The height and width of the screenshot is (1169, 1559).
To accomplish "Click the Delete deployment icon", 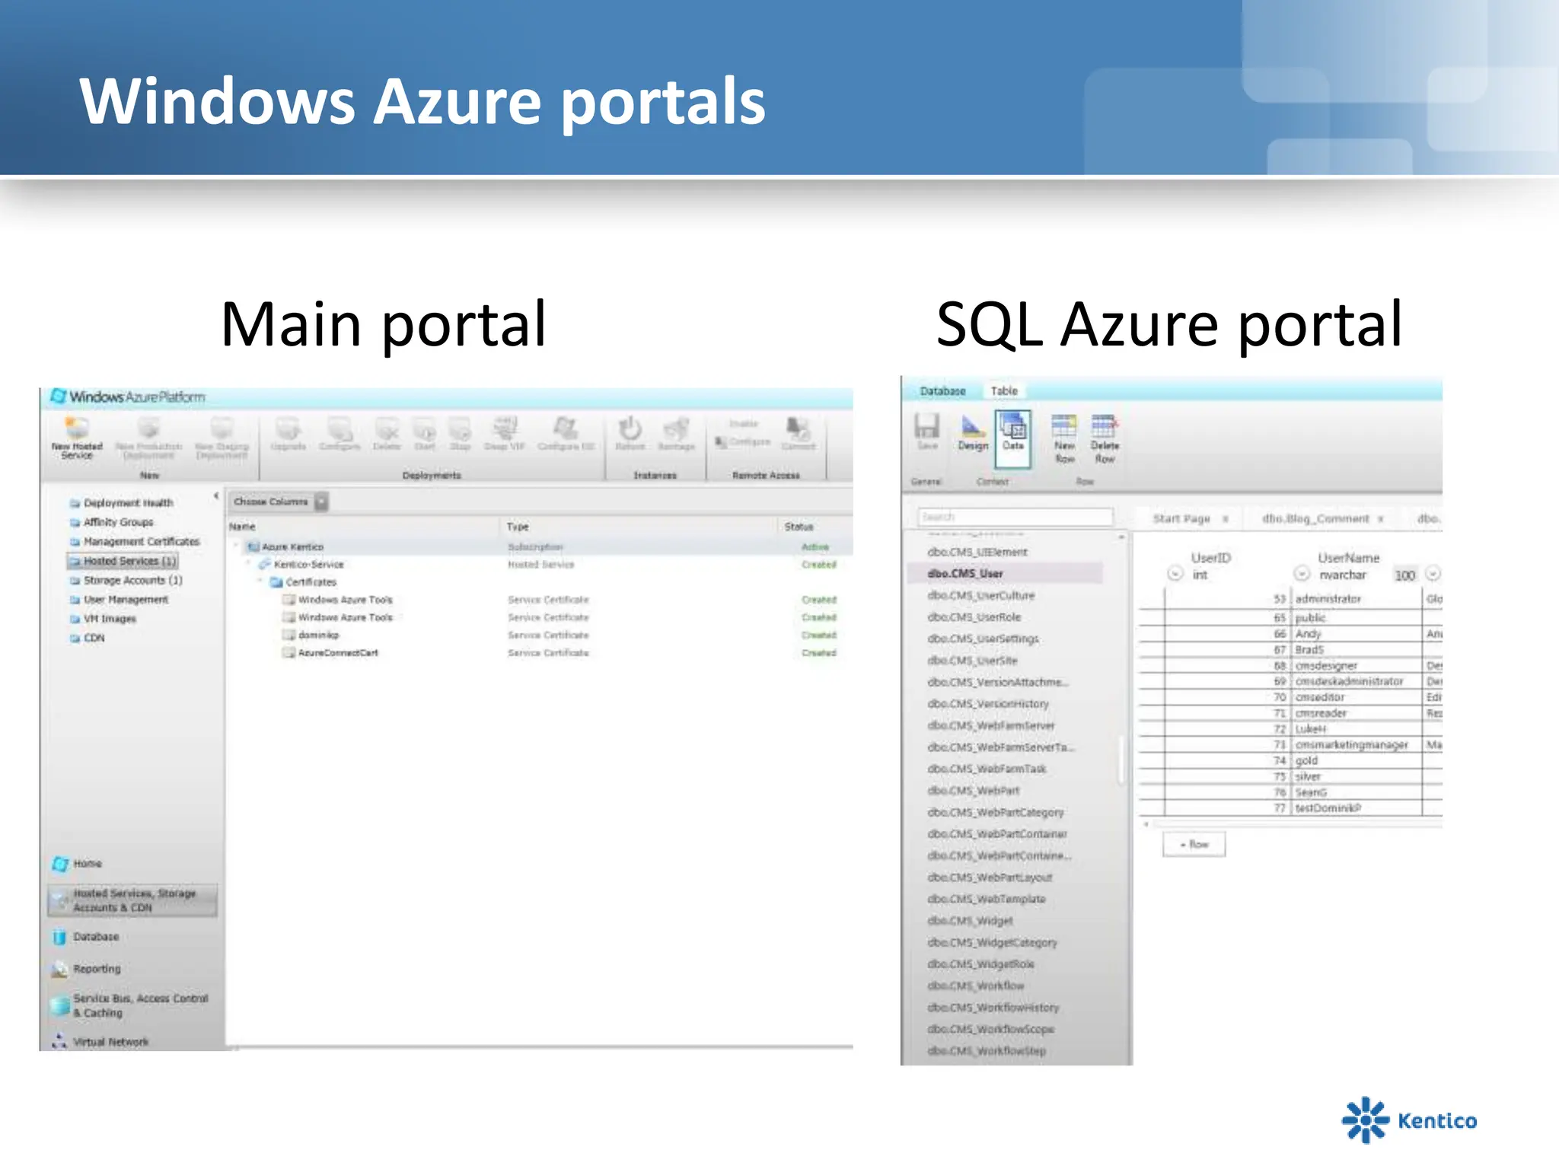I will 387,428.
